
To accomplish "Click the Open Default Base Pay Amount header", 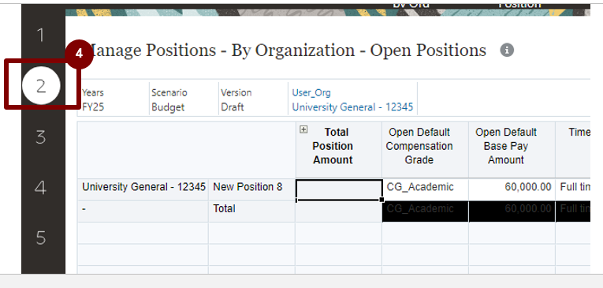I will (512, 150).
